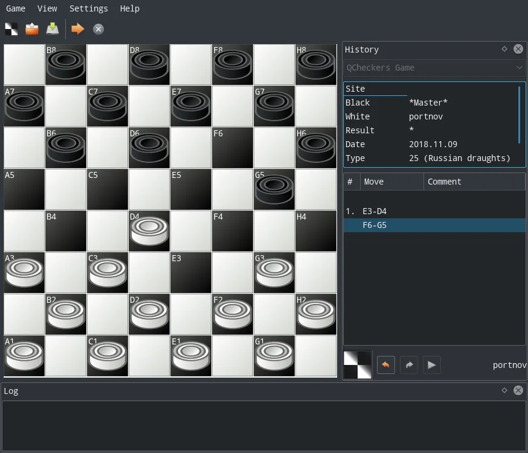Open the Help menu
The height and width of the screenshot is (453, 528).
click(x=129, y=8)
